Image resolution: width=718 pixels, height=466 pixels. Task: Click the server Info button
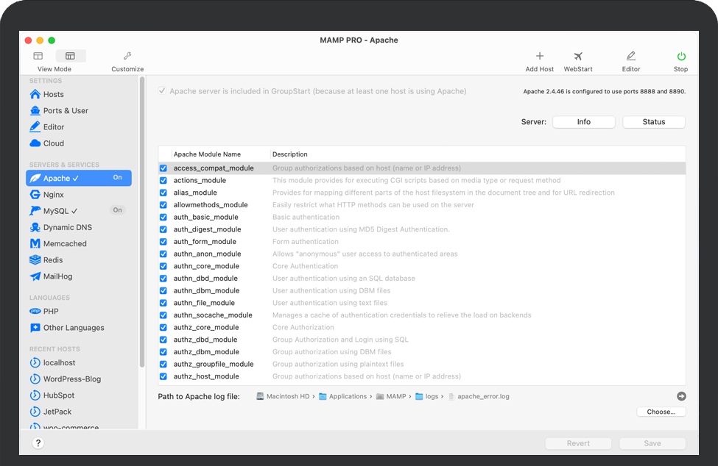point(583,122)
